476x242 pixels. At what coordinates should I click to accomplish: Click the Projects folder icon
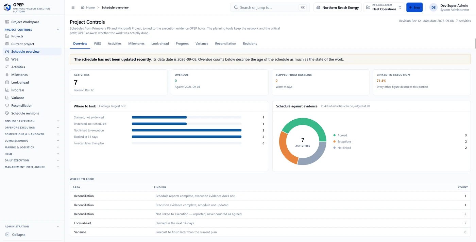pos(7,36)
